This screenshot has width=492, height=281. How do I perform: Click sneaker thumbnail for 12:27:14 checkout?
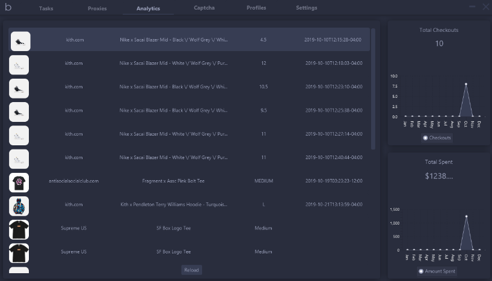point(19,135)
